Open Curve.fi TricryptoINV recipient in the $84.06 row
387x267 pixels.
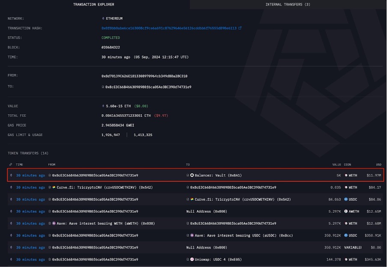point(243,199)
